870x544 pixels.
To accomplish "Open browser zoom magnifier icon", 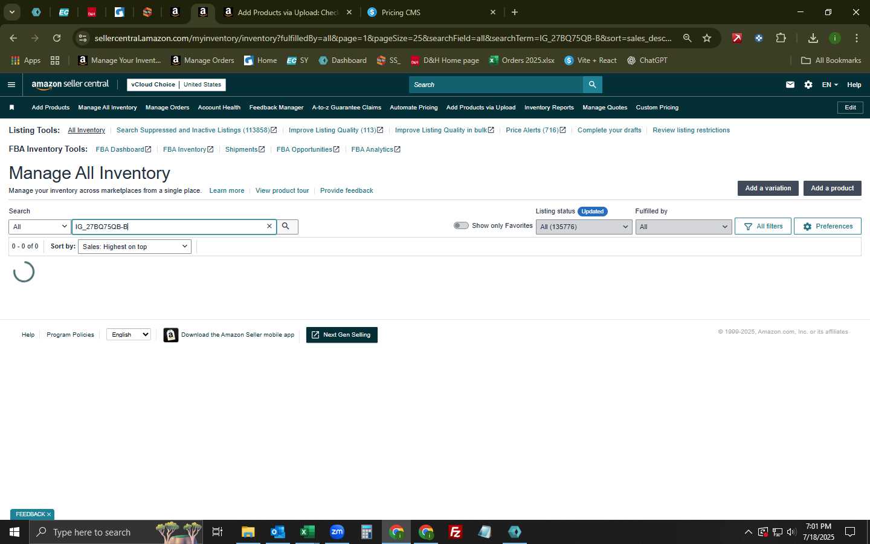I will pyautogui.click(x=687, y=38).
